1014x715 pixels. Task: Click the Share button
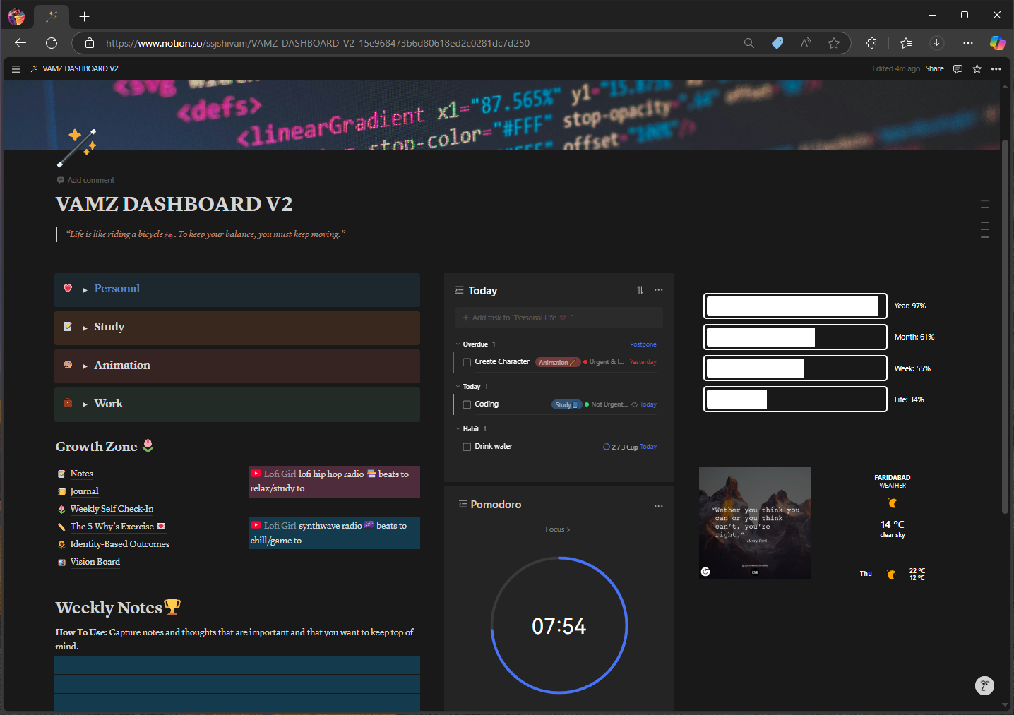pyautogui.click(x=934, y=69)
